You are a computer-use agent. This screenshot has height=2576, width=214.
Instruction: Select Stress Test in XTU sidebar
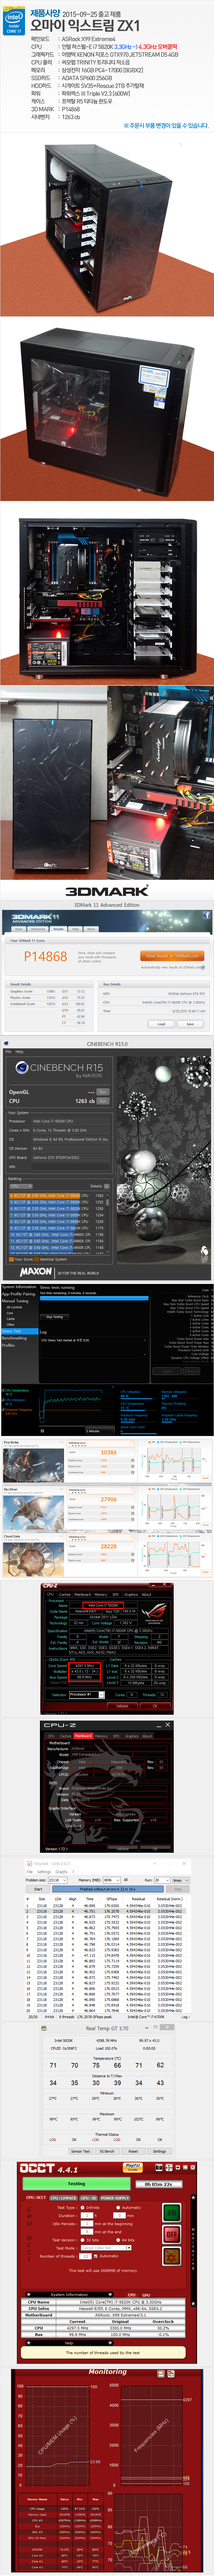(19, 1331)
